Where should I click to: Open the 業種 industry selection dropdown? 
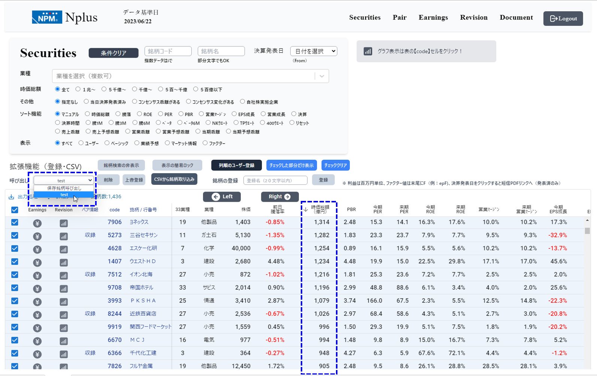point(190,76)
